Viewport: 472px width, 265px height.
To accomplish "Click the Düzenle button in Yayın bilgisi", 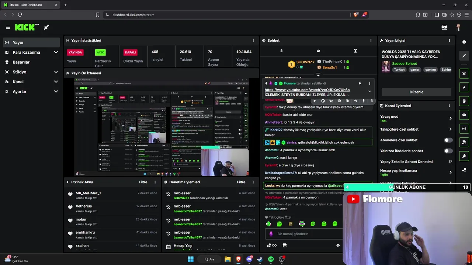I will (416, 92).
